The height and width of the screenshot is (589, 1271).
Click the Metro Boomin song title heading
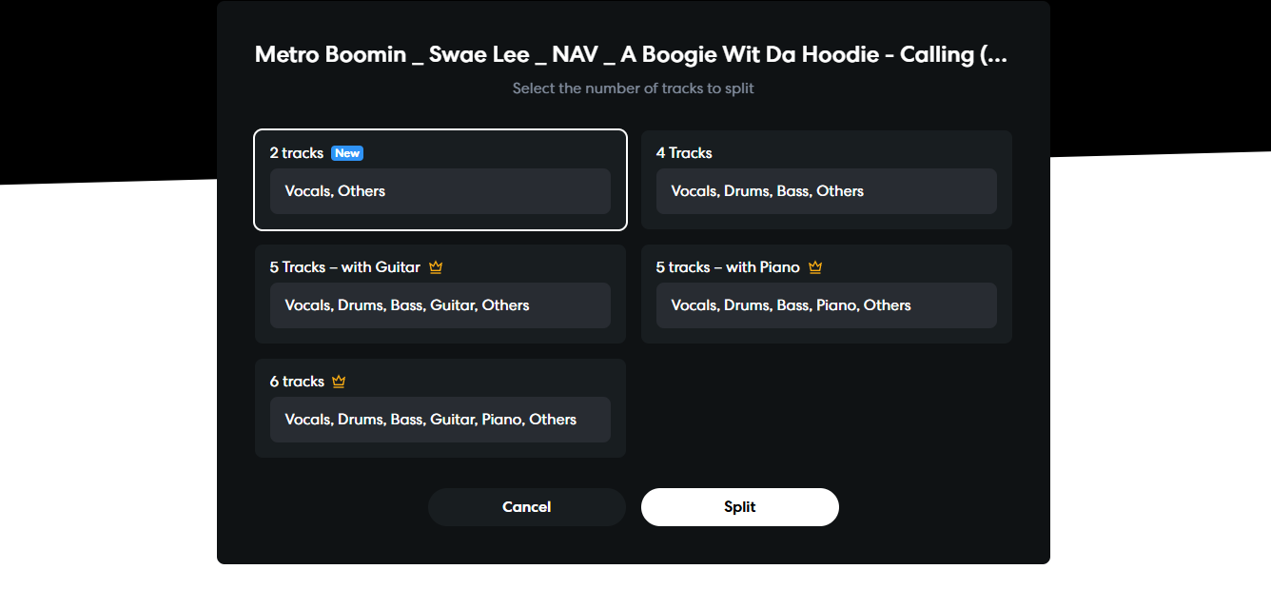point(631,55)
